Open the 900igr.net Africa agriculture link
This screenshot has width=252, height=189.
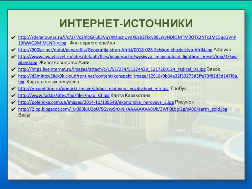pyautogui.click(x=115, y=50)
